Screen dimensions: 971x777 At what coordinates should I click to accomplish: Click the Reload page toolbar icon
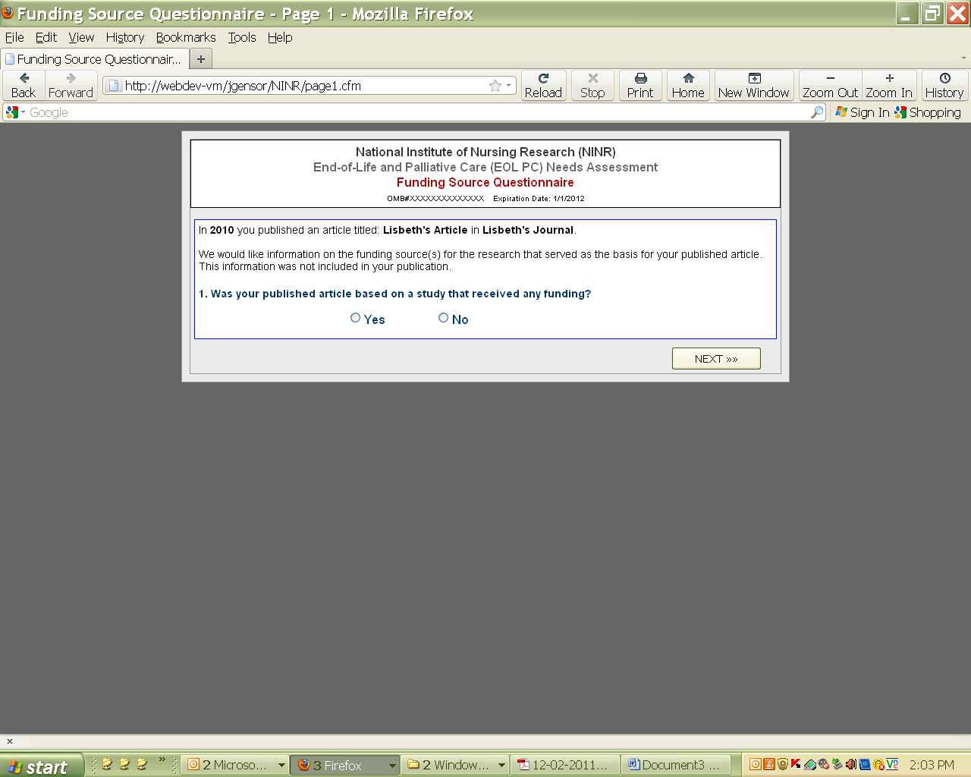tap(543, 85)
